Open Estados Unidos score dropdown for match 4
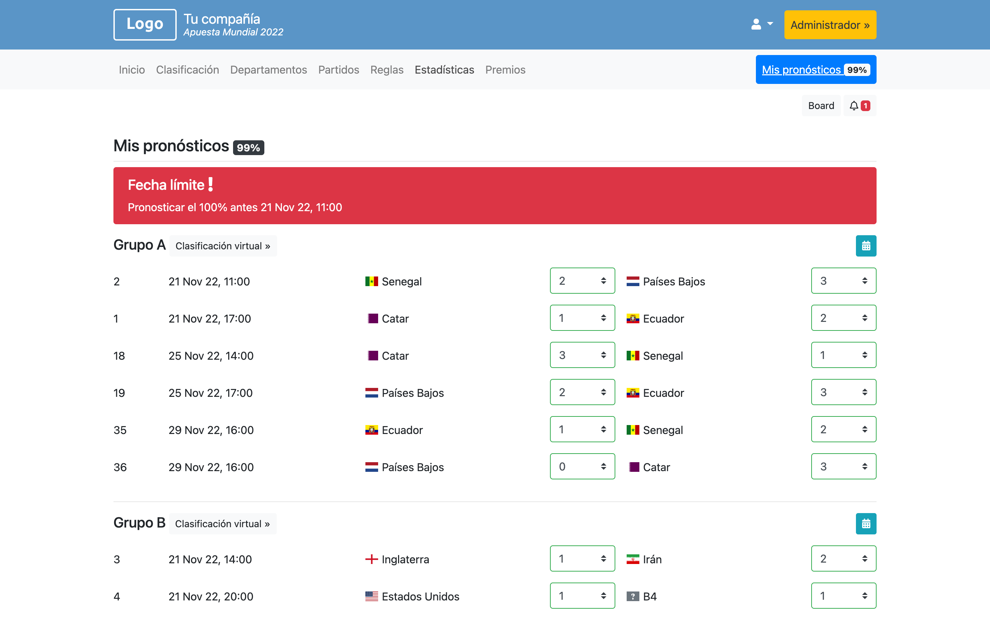This screenshot has width=990, height=619. pyautogui.click(x=582, y=596)
